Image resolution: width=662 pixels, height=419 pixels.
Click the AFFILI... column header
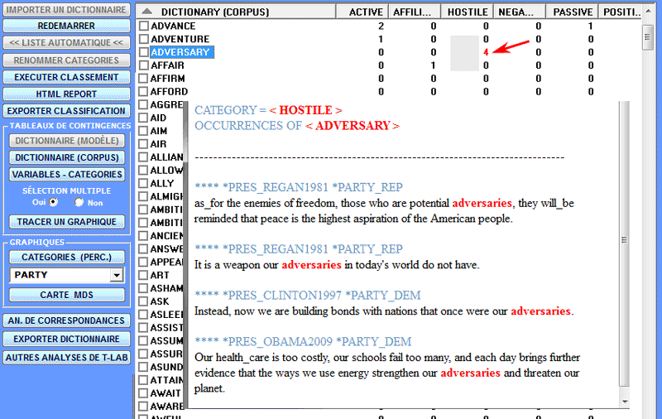click(414, 12)
